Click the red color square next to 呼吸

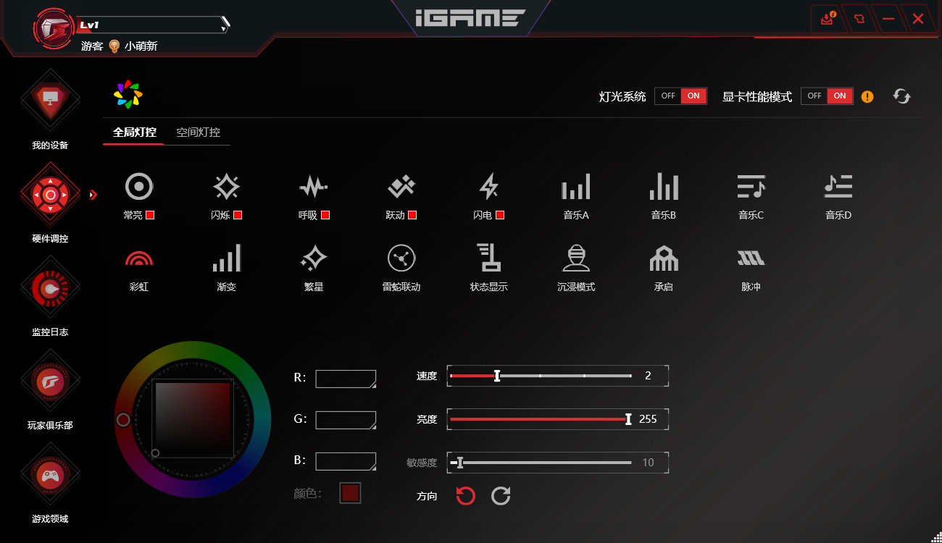(325, 215)
